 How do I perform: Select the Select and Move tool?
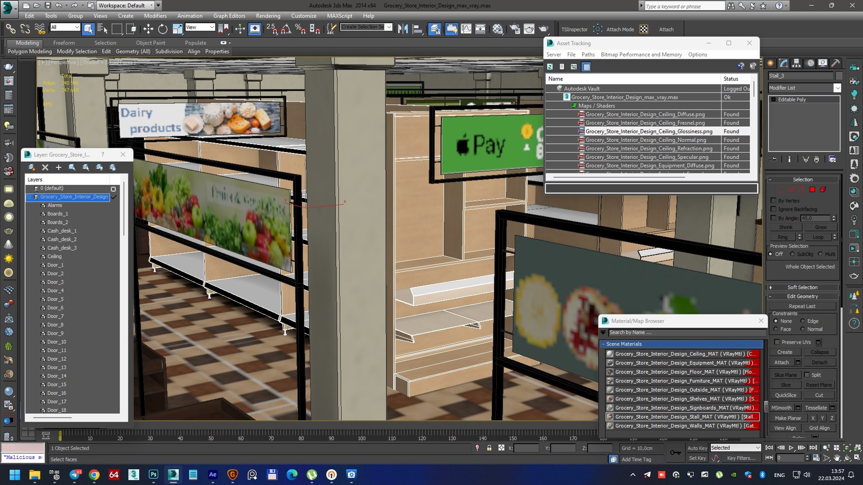click(x=148, y=29)
